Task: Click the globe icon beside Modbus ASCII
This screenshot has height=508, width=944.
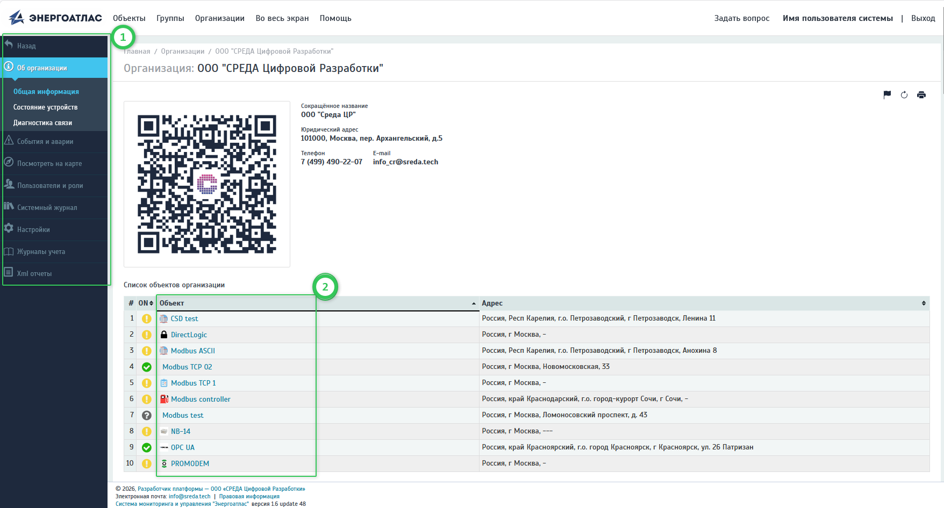Action: tap(164, 351)
